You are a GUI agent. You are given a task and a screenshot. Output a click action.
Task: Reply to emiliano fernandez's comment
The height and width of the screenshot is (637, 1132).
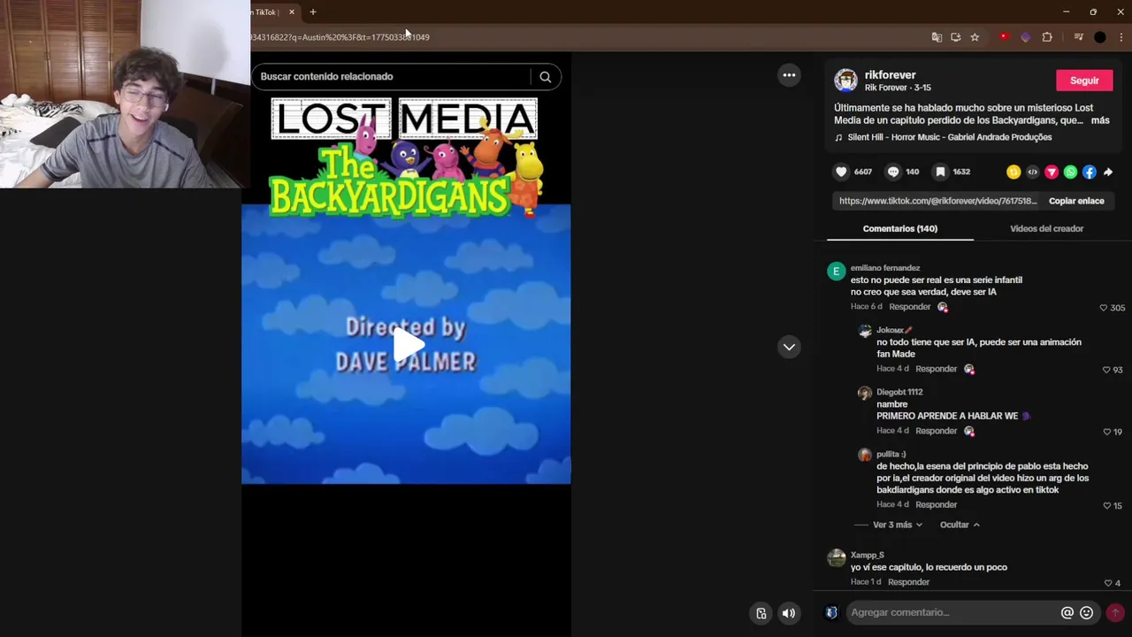(x=910, y=307)
